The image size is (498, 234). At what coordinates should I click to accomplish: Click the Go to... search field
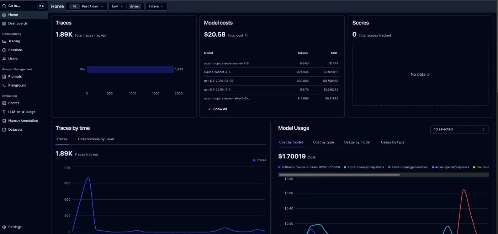tap(24, 6)
